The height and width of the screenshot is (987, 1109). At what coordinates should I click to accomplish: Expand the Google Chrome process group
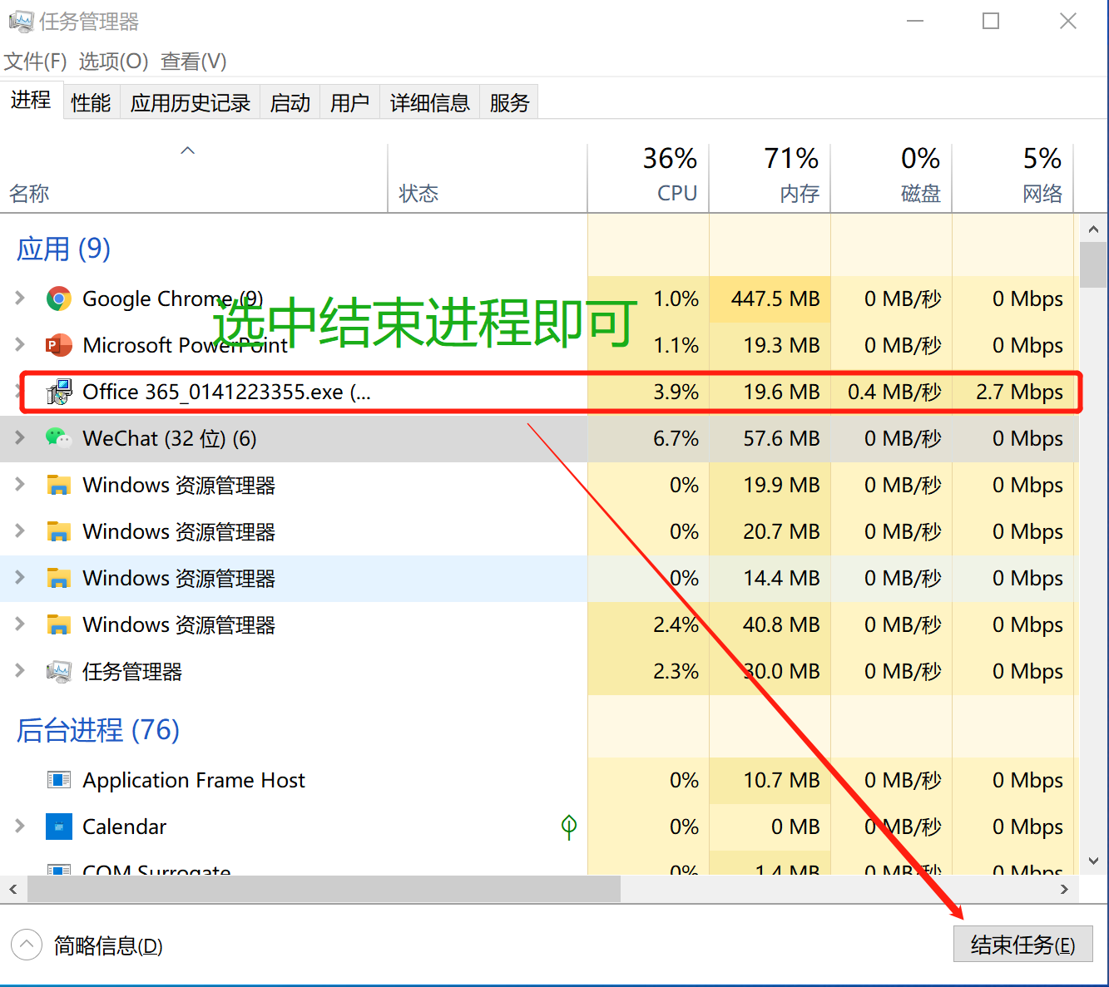20,298
